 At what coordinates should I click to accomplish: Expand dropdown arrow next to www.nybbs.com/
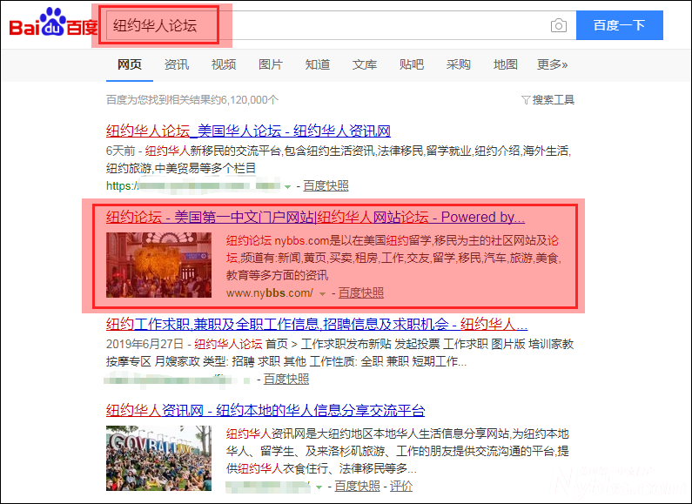point(323,294)
